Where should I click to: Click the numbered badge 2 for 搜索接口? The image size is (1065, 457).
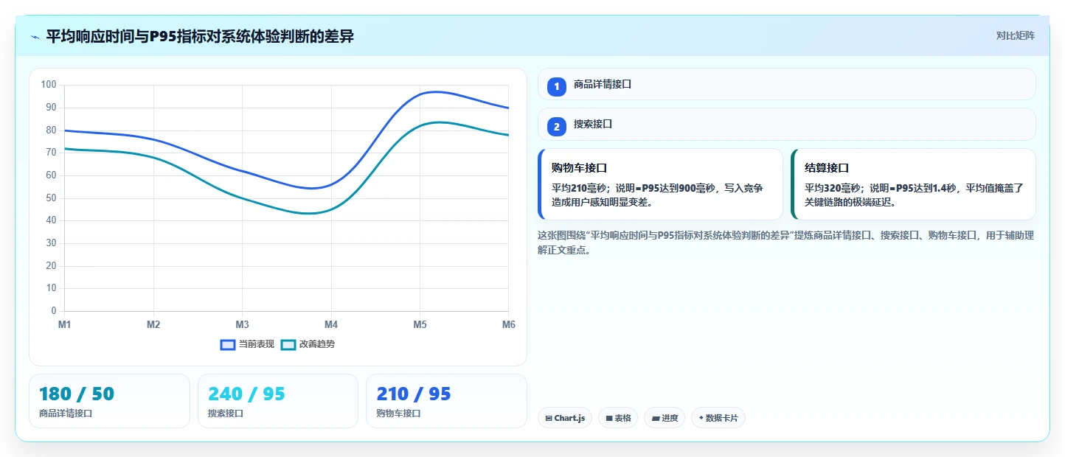(x=557, y=126)
